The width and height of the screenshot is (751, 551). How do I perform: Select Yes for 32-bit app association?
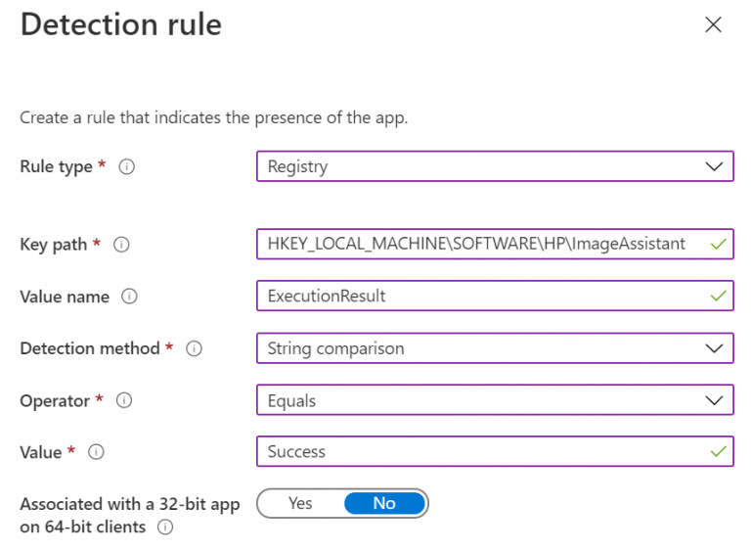pos(300,503)
